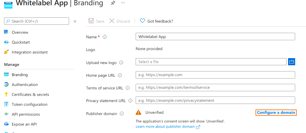The image size is (306, 133).
Task: Show info for Terms of service URL
Action: pos(128,88)
